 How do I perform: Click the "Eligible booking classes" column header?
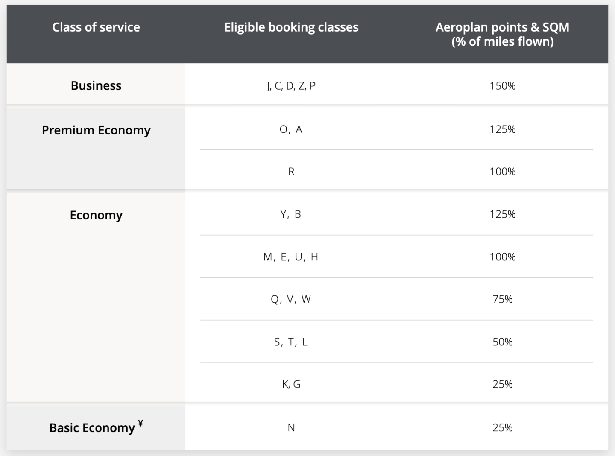[291, 27]
